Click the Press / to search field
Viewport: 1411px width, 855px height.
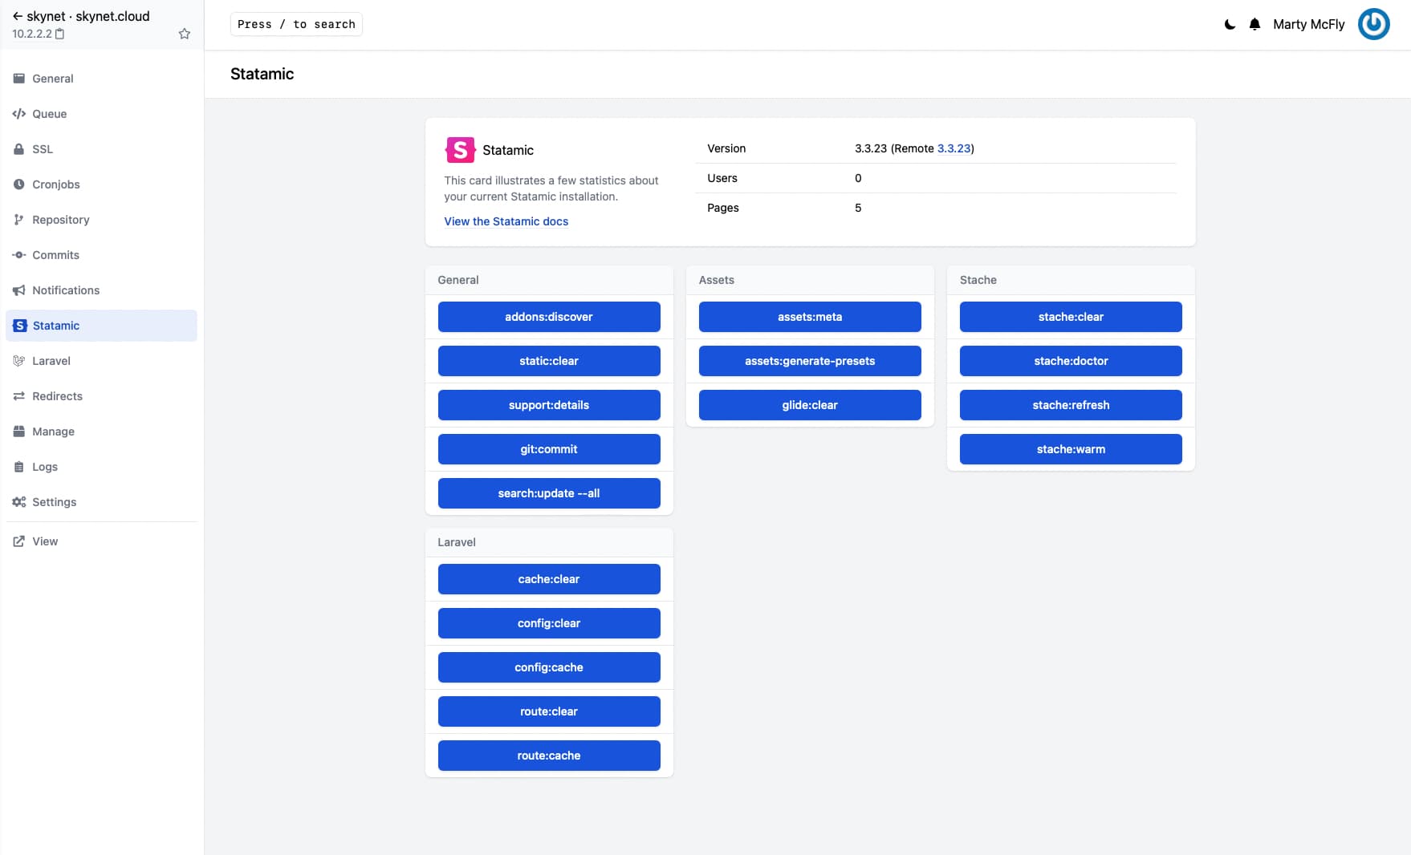pyautogui.click(x=295, y=24)
